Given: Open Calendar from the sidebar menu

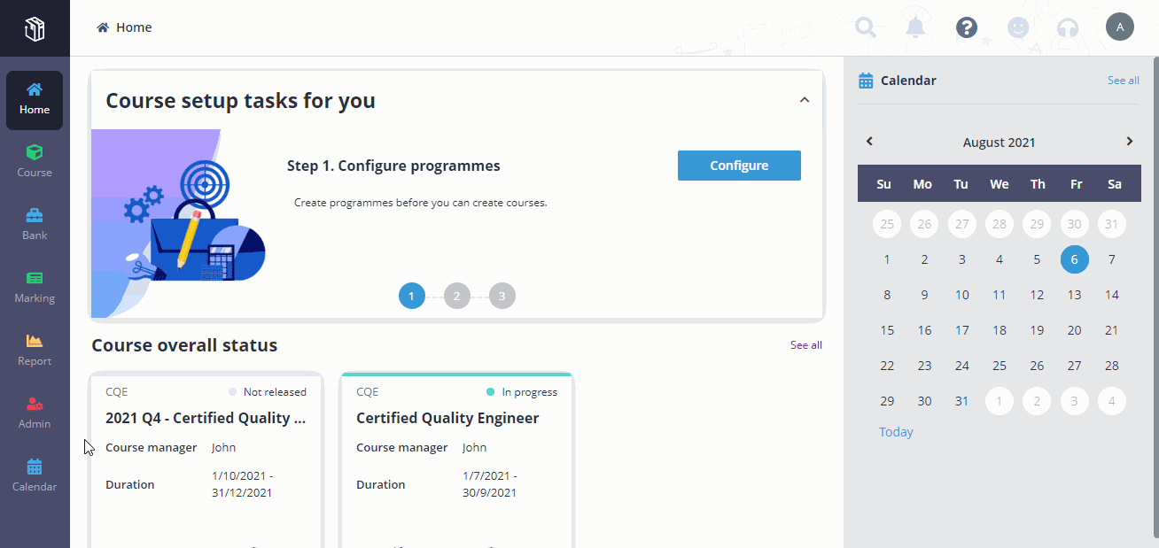Looking at the screenshot, I should pyautogui.click(x=35, y=475).
